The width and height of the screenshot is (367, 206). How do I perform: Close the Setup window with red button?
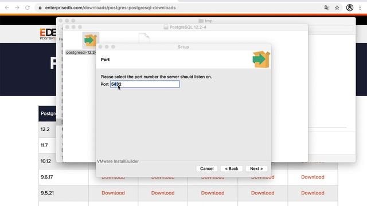point(100,47)
